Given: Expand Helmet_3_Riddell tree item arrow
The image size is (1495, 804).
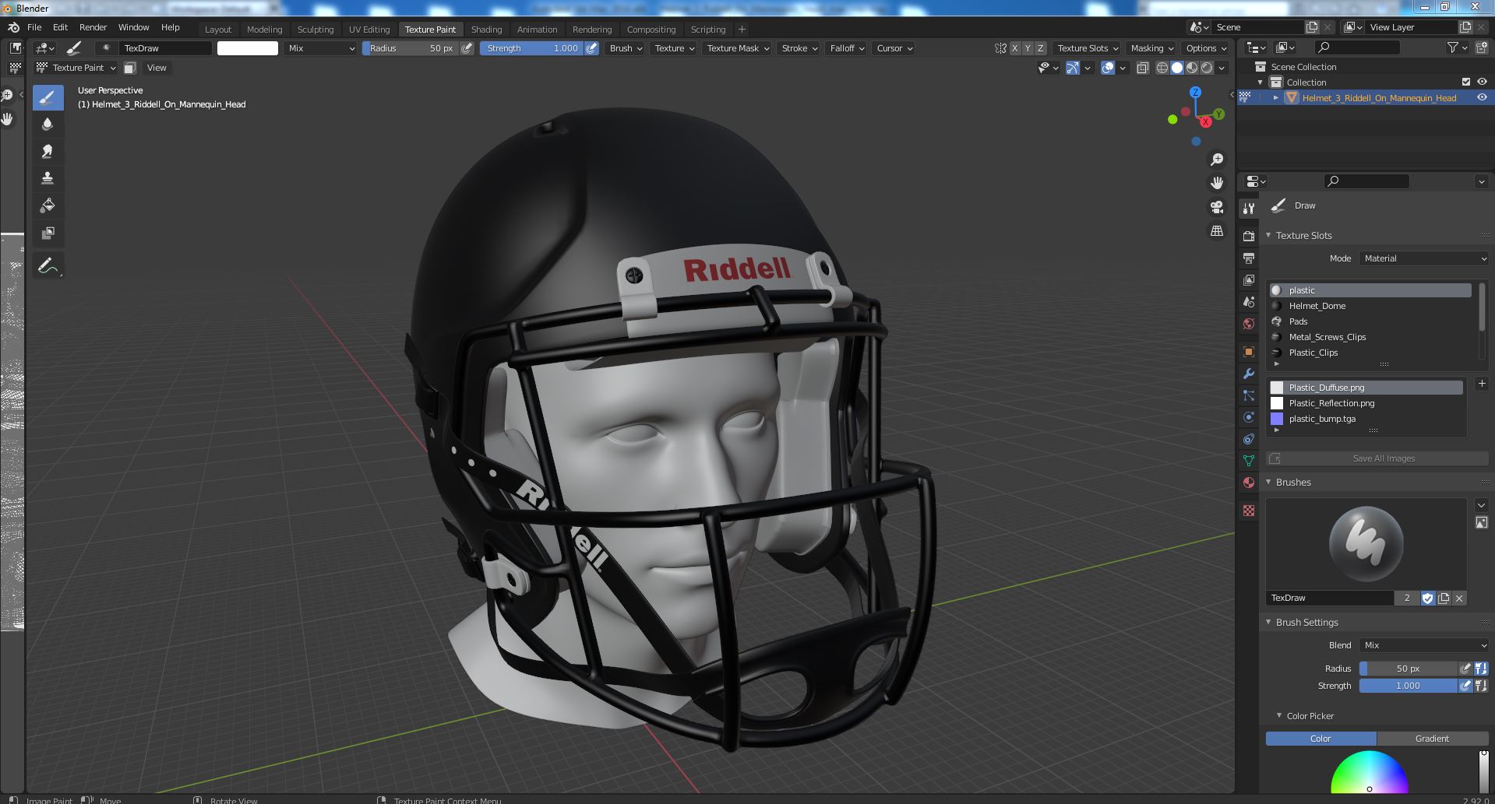Looking at the screenshot, I should (x=1275, y=98).
